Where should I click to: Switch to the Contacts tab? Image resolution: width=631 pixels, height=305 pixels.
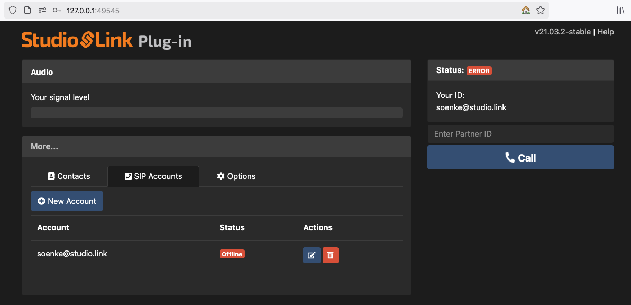(x=69, y=176)
